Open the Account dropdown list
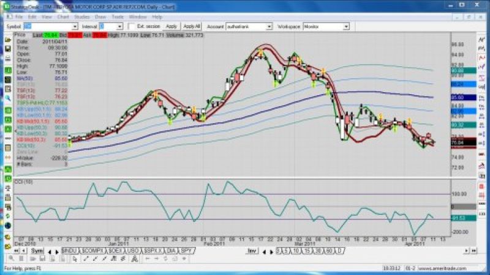This screenshot has height=275, width=490. pos(269,26)
